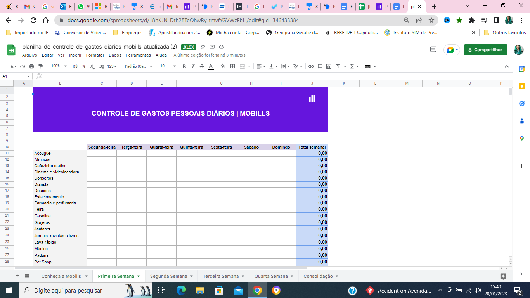Open last edit history link
The image size is (530, 298).
point(210,55)
